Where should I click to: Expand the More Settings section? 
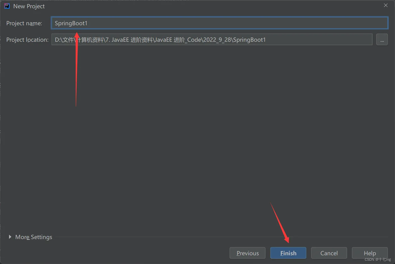[30, 237]
